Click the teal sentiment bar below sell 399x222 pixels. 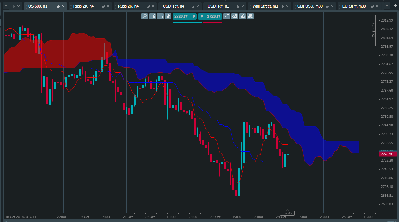point(187,22)
